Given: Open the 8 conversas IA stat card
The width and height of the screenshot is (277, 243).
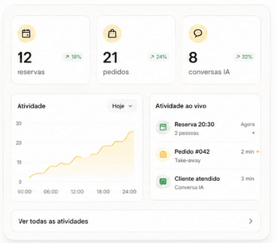Looking at the screenshot, I should pos(222,50).
